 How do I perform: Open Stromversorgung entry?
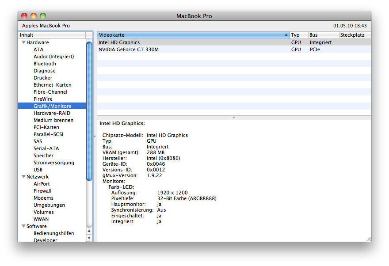tap(54, 163)
